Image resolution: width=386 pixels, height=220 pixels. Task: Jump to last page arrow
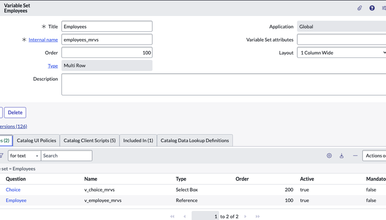(x=258, y=216)
